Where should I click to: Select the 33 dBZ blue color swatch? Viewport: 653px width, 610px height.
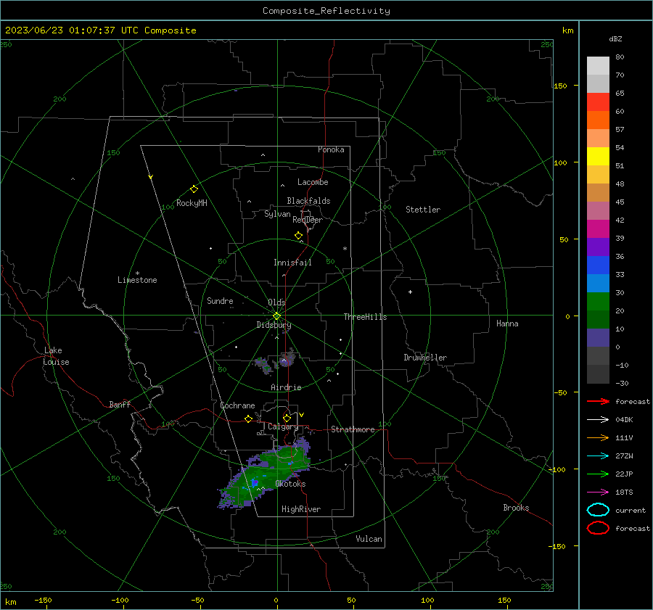[598, 283]
